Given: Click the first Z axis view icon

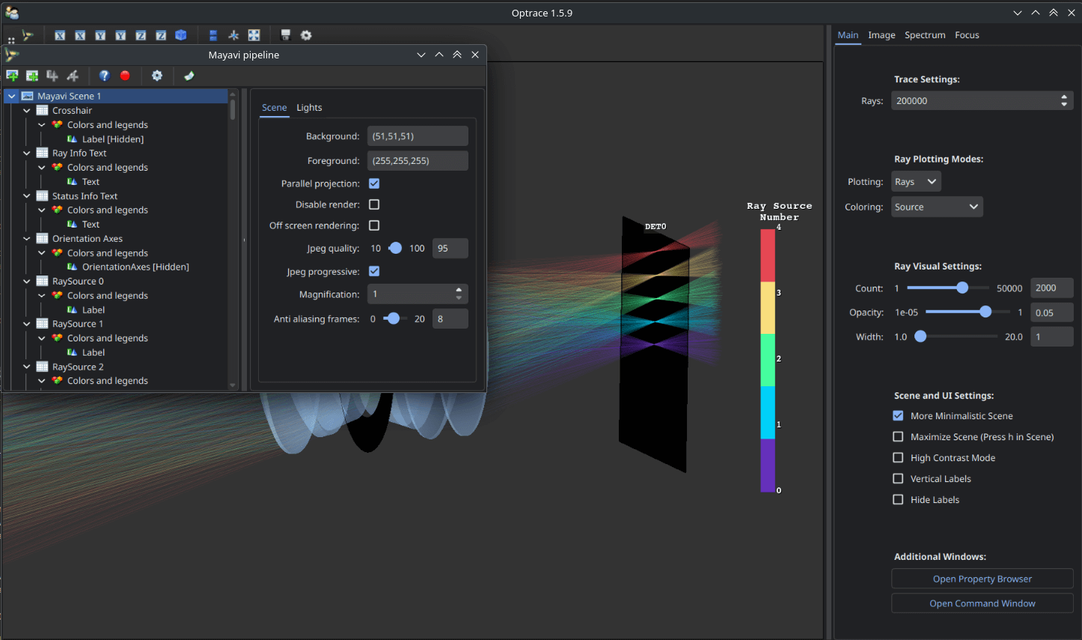Looking at the screenshot, I should 141,35.
